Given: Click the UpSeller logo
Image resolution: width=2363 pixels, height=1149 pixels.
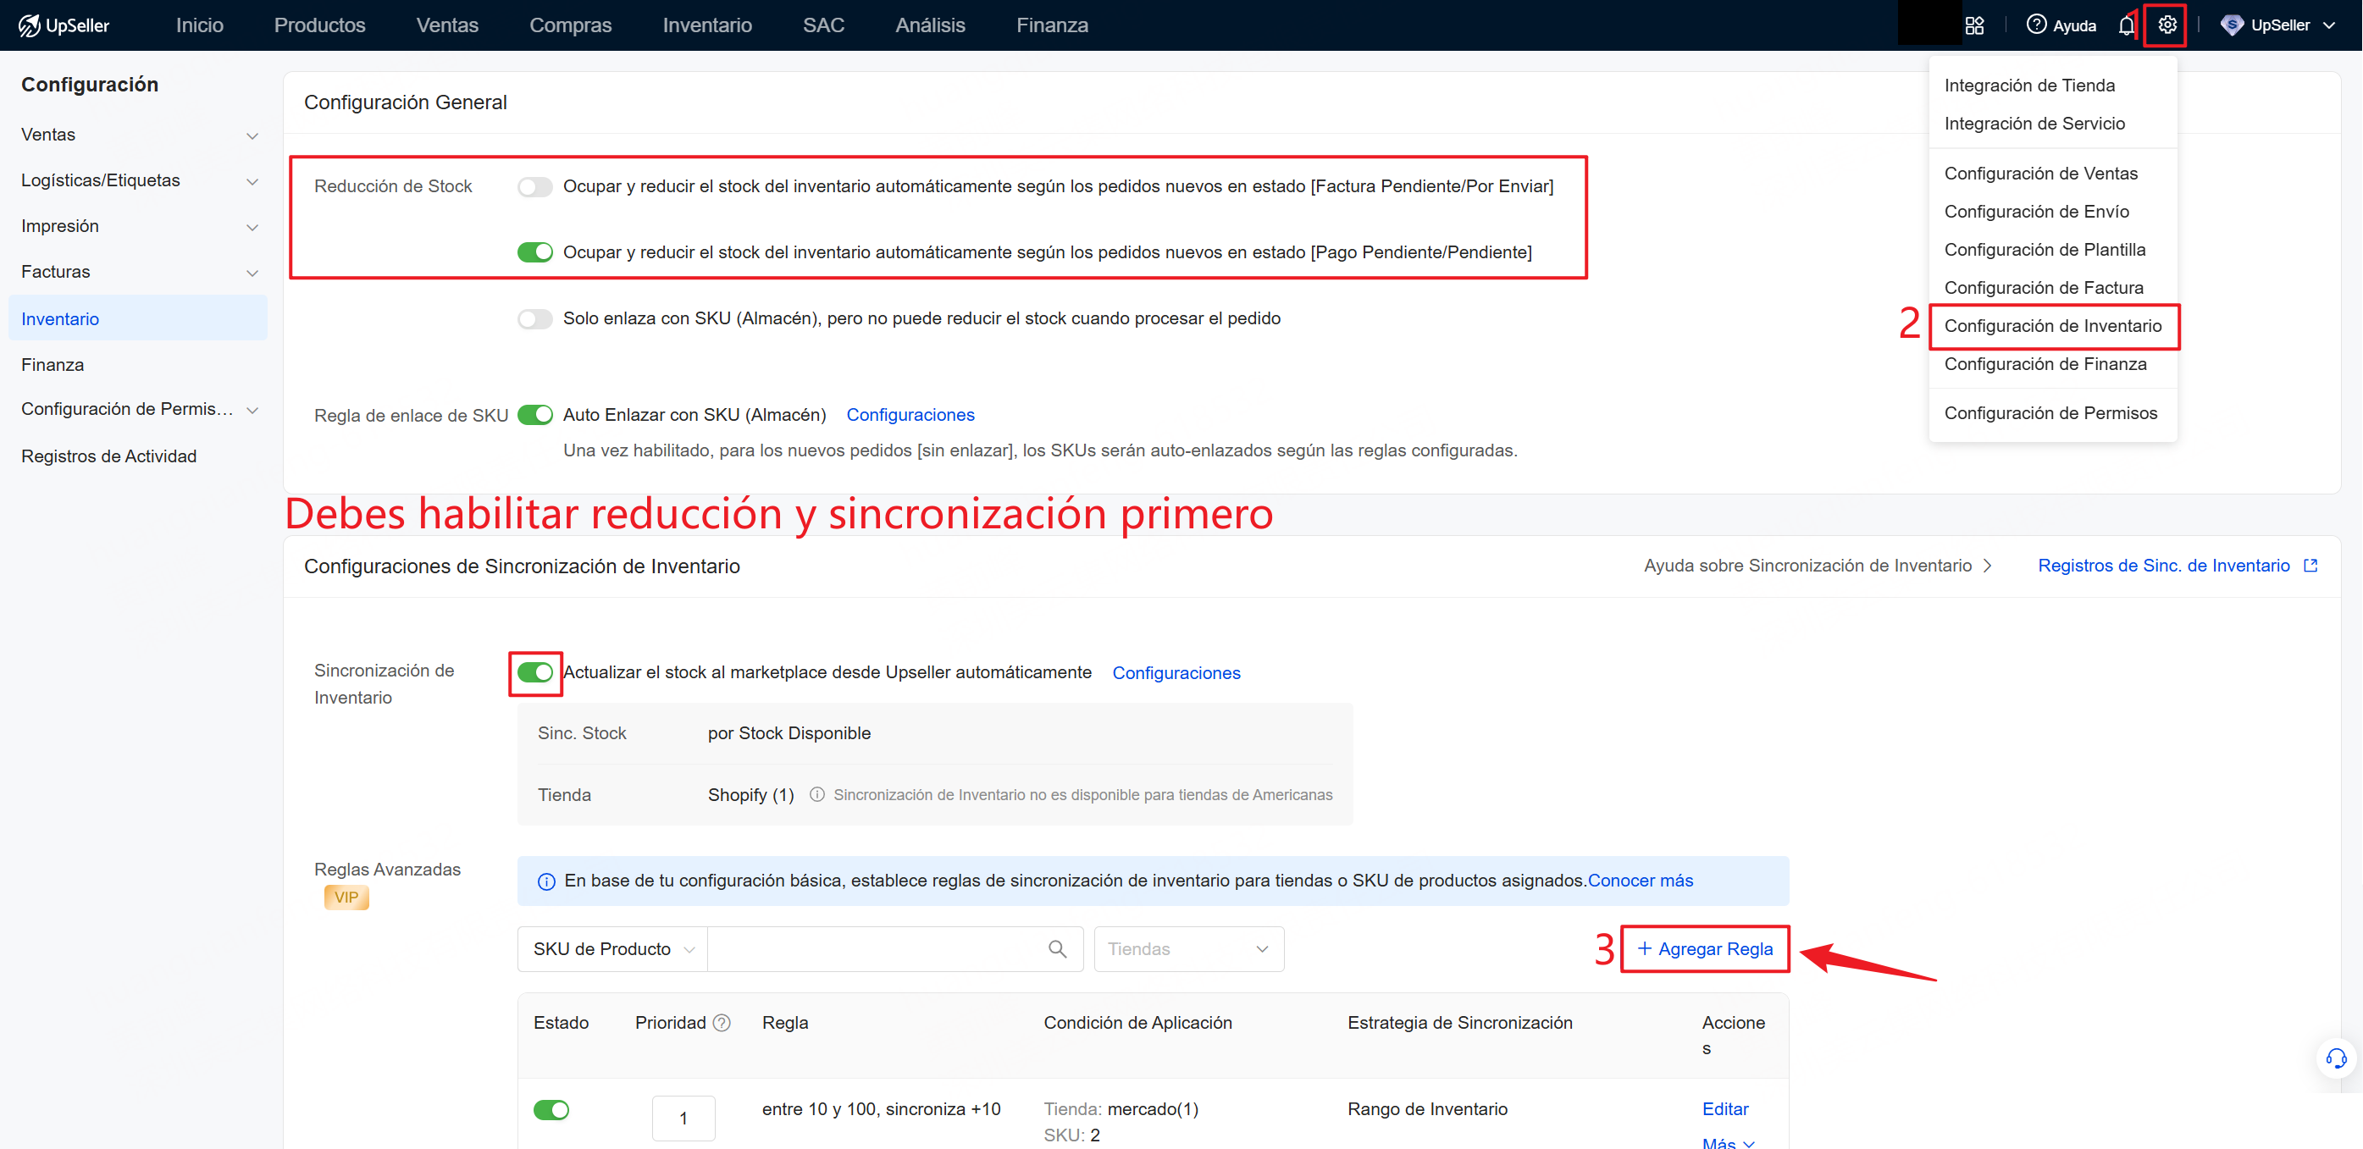Looking at the screenshot, I should tap(64, 25).
